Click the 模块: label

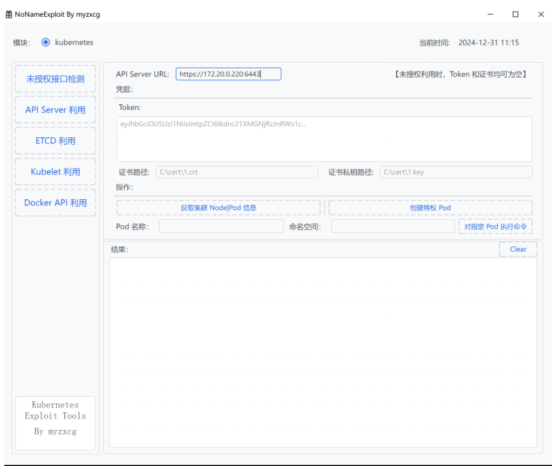click(x=22, y=43)
